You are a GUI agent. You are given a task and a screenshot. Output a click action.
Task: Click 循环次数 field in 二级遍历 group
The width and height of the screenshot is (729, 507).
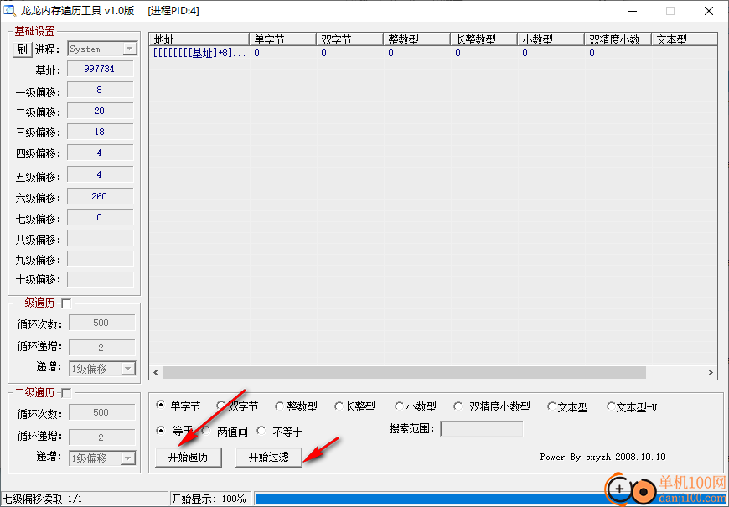(x=102, y=413)
